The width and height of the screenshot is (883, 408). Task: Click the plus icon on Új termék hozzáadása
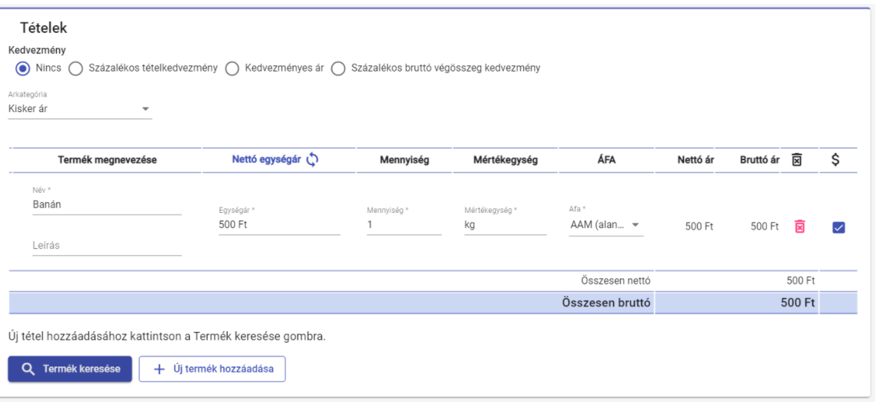click(159, 369)
